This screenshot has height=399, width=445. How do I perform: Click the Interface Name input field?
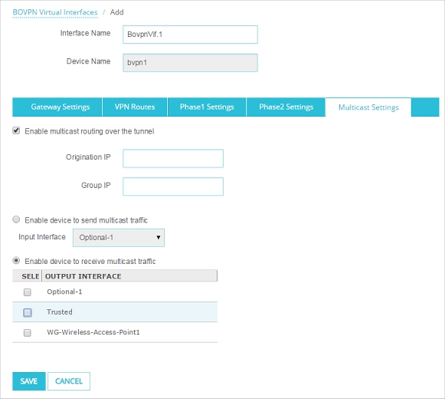click(x=190, y=35)
